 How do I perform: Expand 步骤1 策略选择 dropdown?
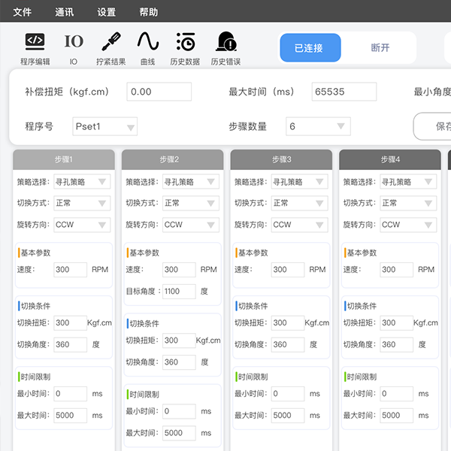coord(82,181)
